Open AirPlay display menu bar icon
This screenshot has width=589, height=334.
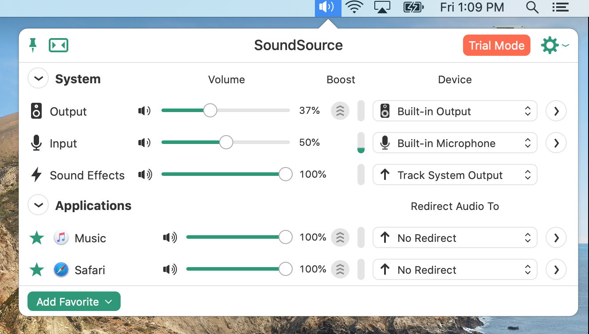[x=382, y=8]
